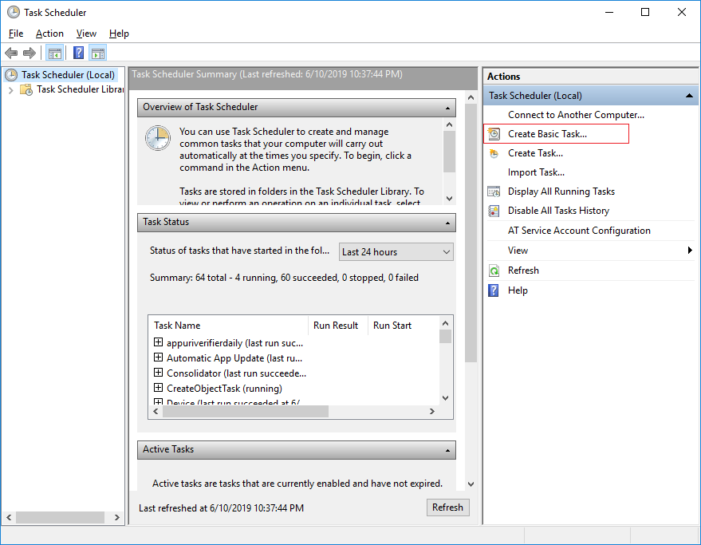The width and height of the screenshot is (701, 545).
Task: Collapse the Task Status panel
Action: click(x=447, y=222)
